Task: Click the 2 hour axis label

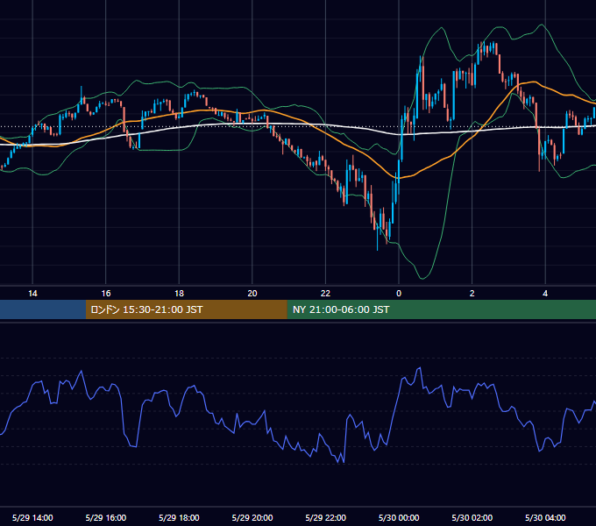Action: pyautogui.click(x=472, y=294)
